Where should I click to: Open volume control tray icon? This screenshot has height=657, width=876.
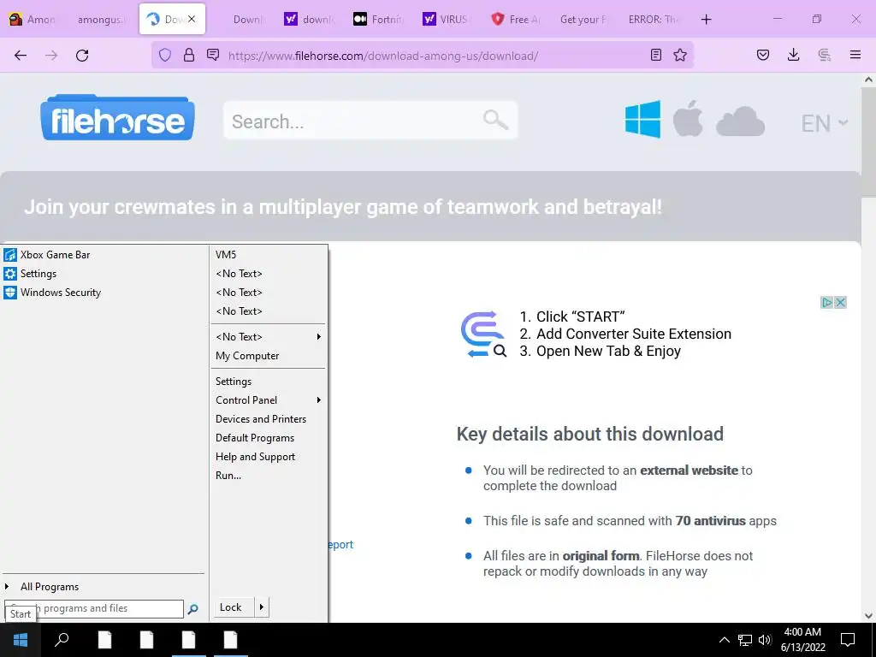coord(765,640)
